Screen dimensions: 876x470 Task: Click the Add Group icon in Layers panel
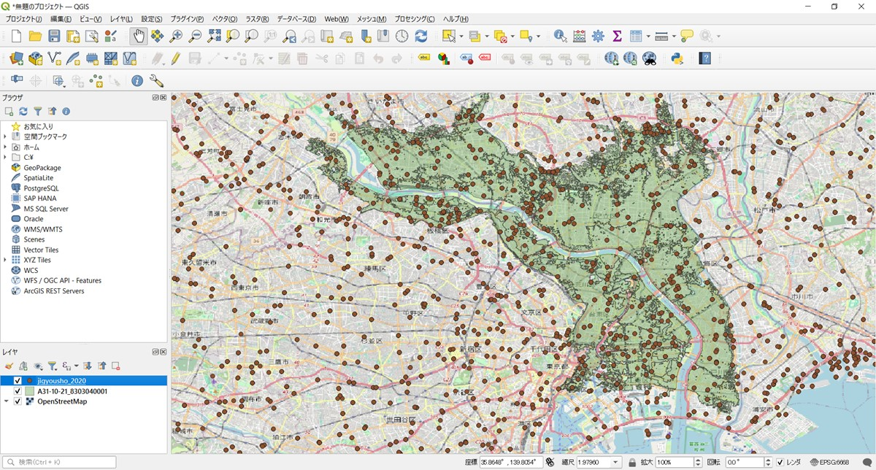tap(23, 366)
